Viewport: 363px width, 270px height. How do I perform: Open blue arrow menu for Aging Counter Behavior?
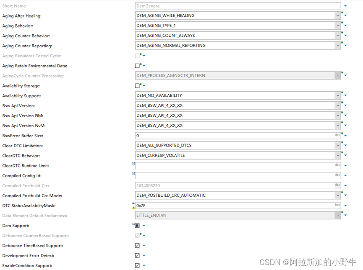click(345, 36)
